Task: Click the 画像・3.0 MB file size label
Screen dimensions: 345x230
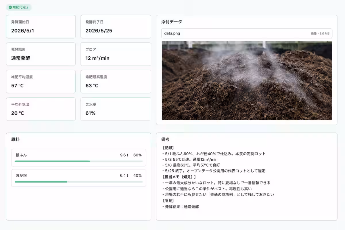Action: pyautogui.click(x=320, y=34)
